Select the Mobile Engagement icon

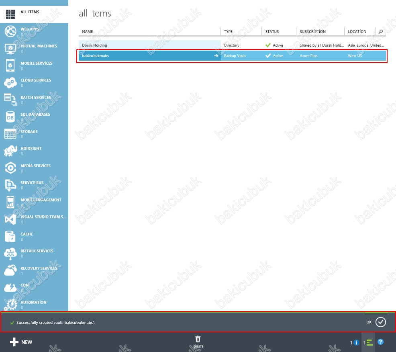pyautogui.click(x=10, y=202)
